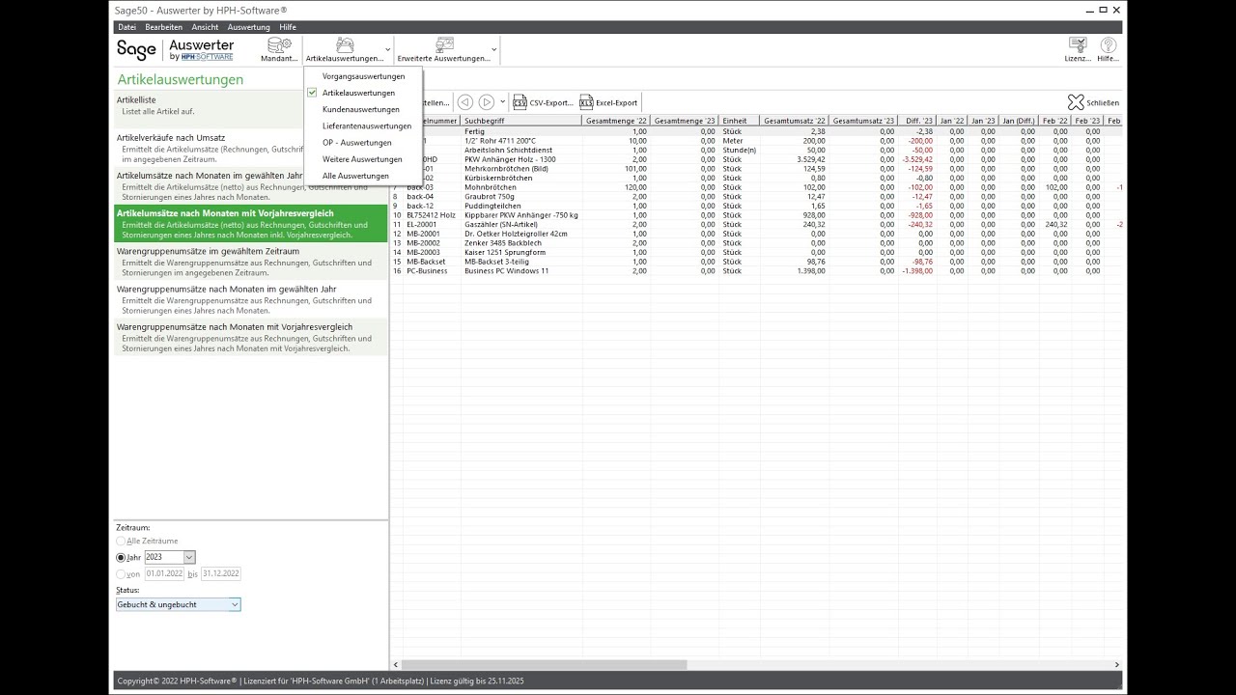Viewport: 1236px width, 695px height.
Task: Sort by Diff. '23 column header
Action: click(x=916, y=121)
